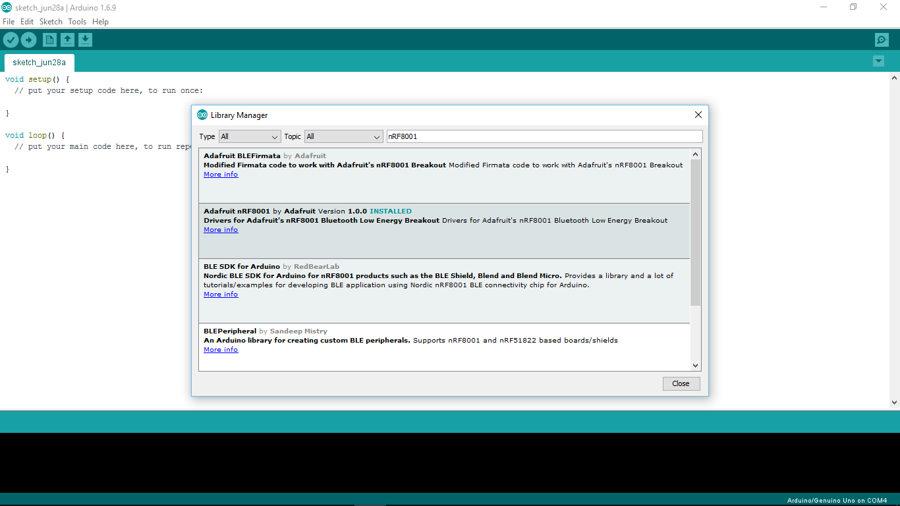The image size is (900, 506).
Task: Click the INSTALLED status label
Action: (391, 211)
